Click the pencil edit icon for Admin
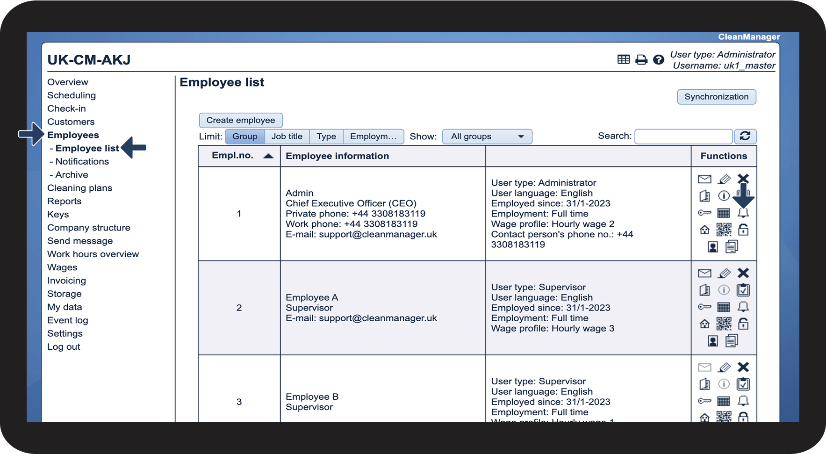This screenshot has height=454, width=826. [x=724, y=179]
